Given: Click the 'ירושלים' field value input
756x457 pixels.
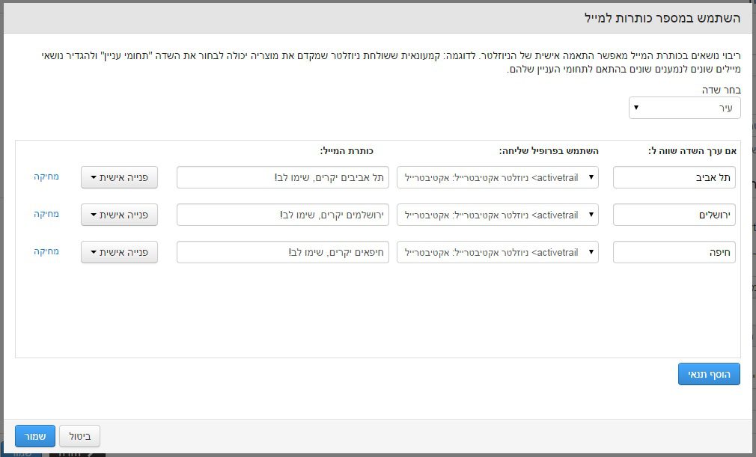Looking at the screenshot, I should [674, 215].
